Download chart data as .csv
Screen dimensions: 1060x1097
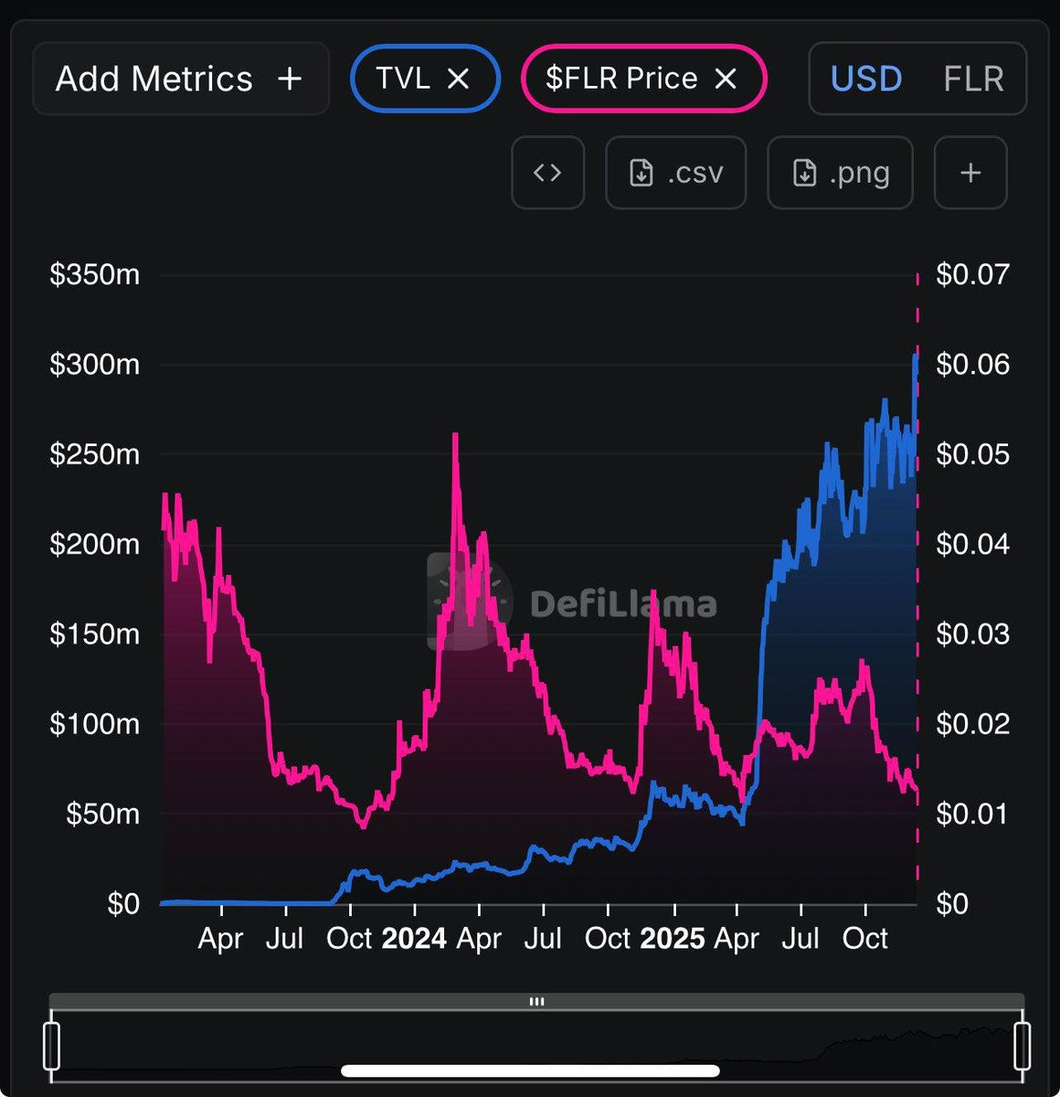(675, 173)
